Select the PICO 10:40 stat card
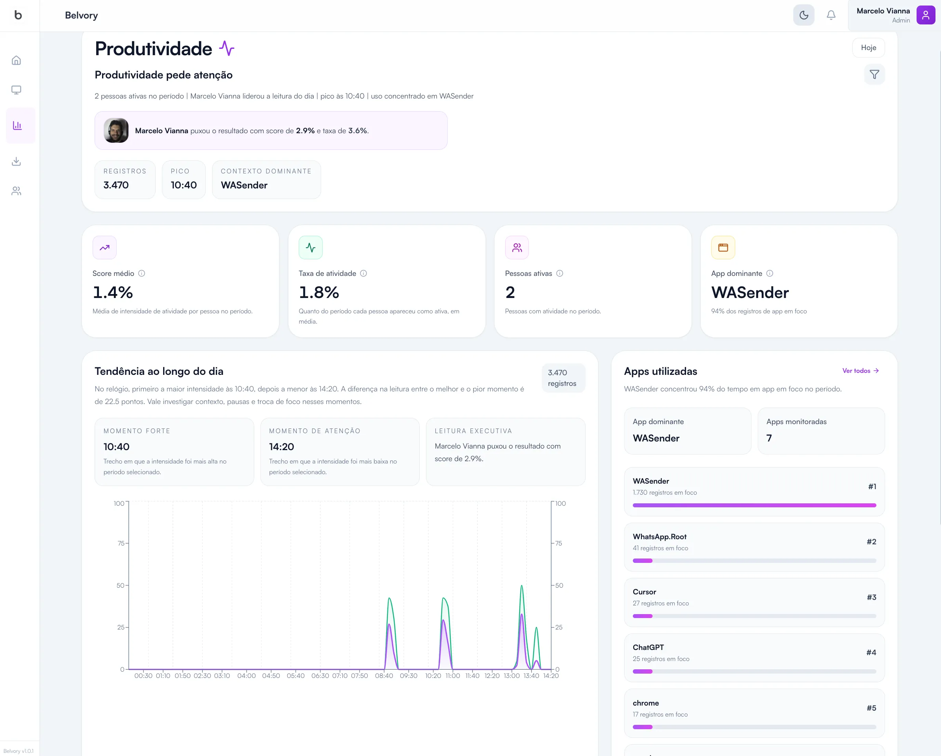This screenshot has width=941, height=756. [x=184, y=179]
